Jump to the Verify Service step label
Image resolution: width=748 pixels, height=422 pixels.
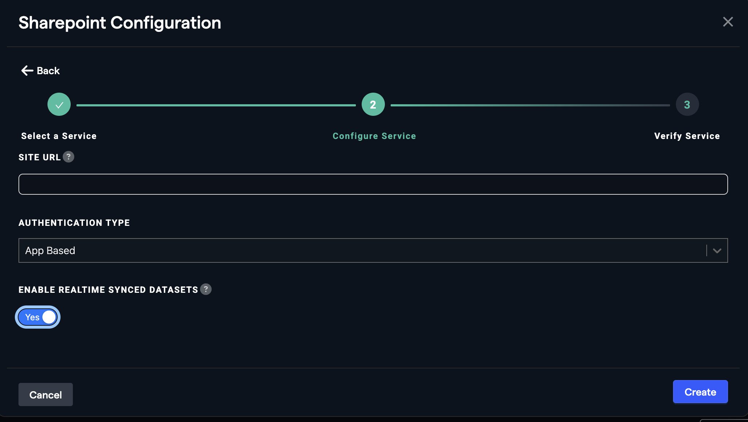click(x=687, y=136)
